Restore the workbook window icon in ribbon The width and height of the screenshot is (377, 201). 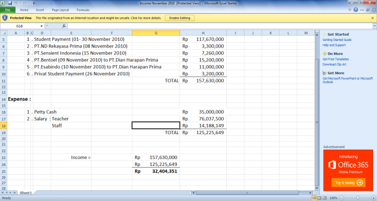pos(368,10)
